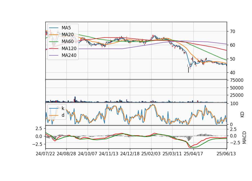Select the MA120 legend entry
Screen dimensions: 252x181
click(69, 49)
